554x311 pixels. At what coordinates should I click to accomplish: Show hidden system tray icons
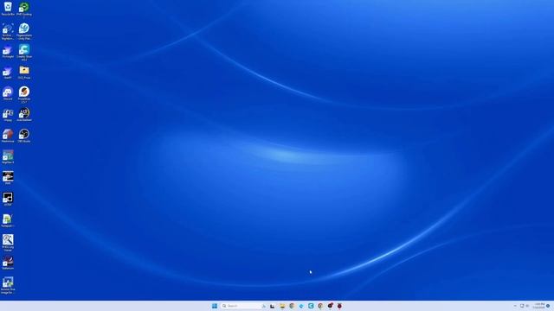pos(515,306)
